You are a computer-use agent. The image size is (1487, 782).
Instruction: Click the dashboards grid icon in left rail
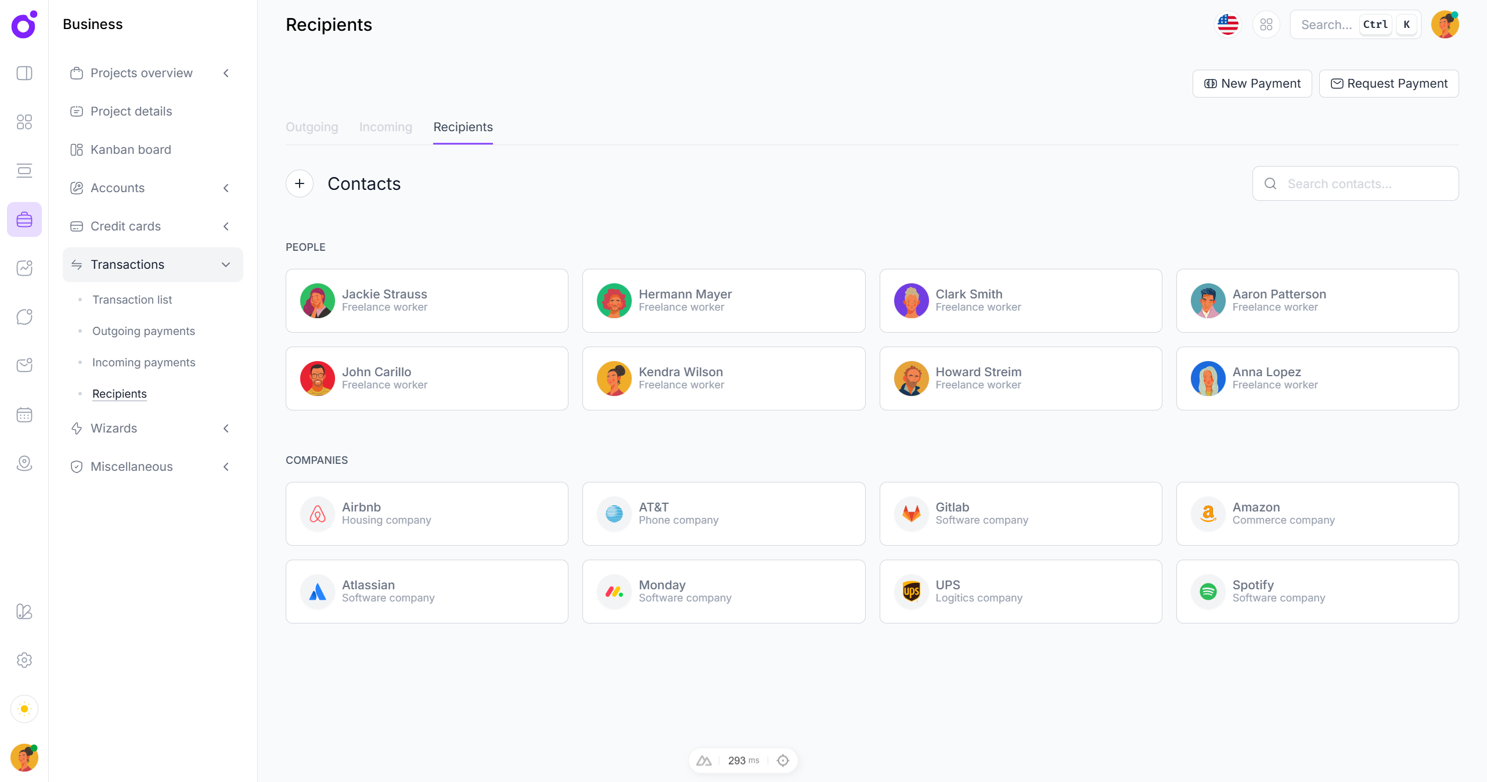24,122
